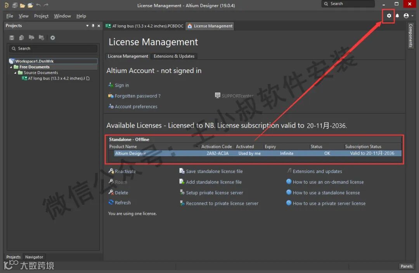Open How to use an on-demand license
The width and height of the screenshot is (419, 273).
tap(325, 182)
